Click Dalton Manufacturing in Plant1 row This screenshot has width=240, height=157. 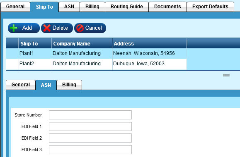pyautogui.click(x=82, y=53)
